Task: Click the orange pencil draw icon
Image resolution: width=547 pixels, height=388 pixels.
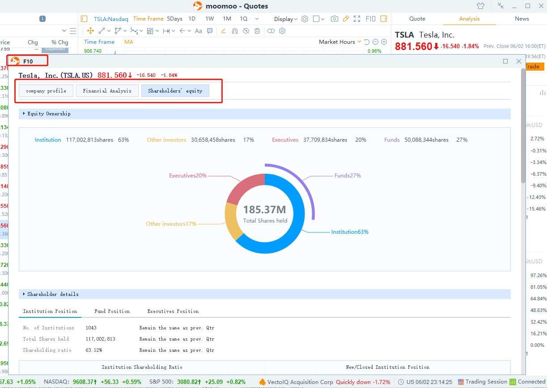Action: click(345, 19)
